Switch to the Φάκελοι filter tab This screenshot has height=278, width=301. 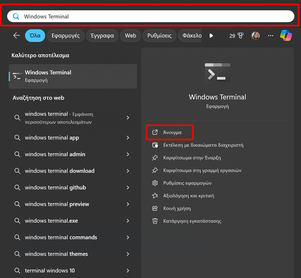[190, 35]
